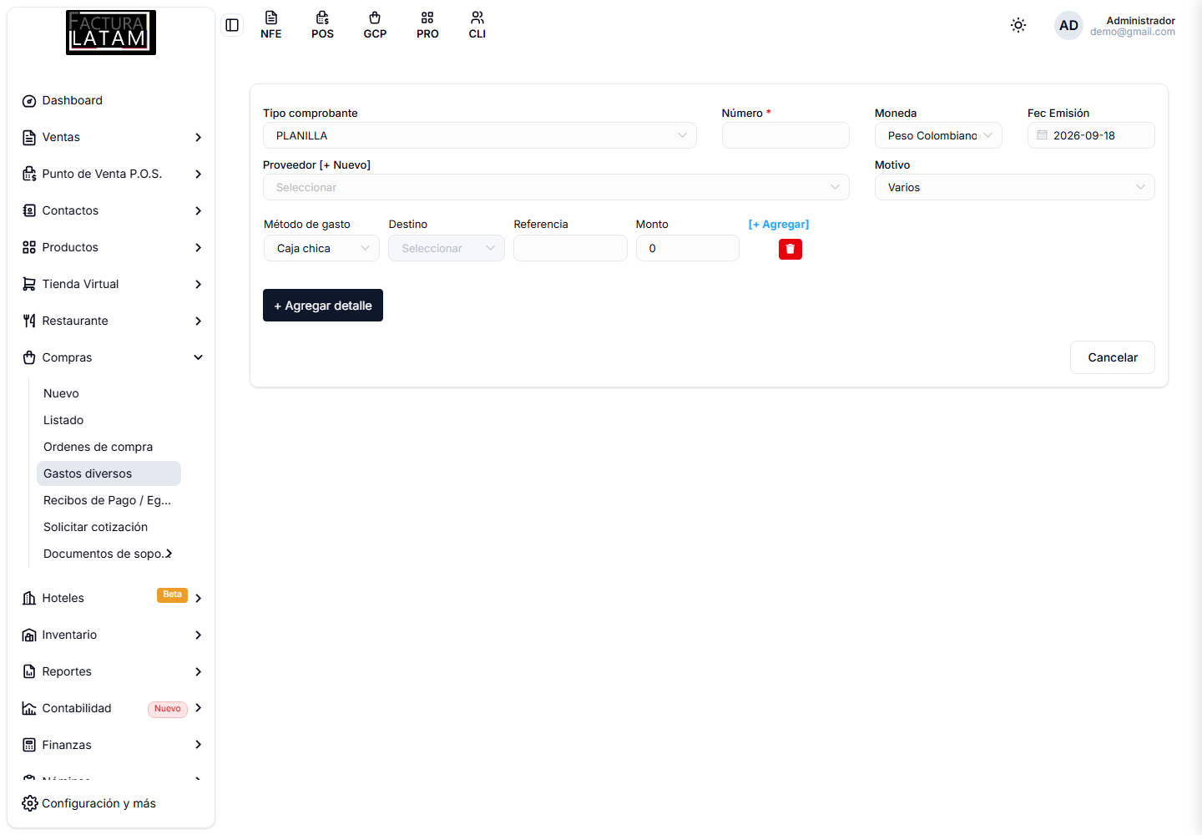Expand Documentos de soporte submenu

coord(109,554)
